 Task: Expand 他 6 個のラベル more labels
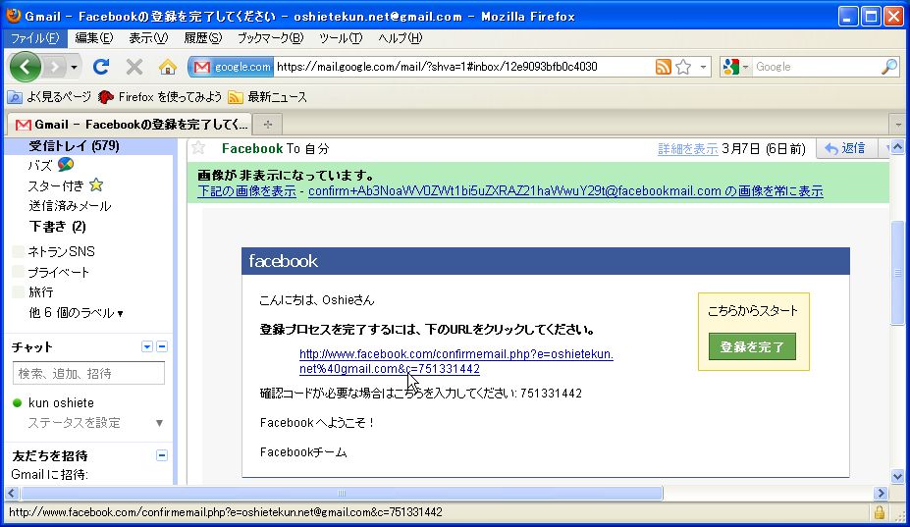click(x=76, y=313)
